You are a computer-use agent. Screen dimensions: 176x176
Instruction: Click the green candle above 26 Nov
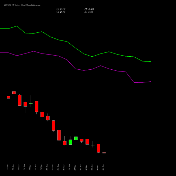(70, 142)
